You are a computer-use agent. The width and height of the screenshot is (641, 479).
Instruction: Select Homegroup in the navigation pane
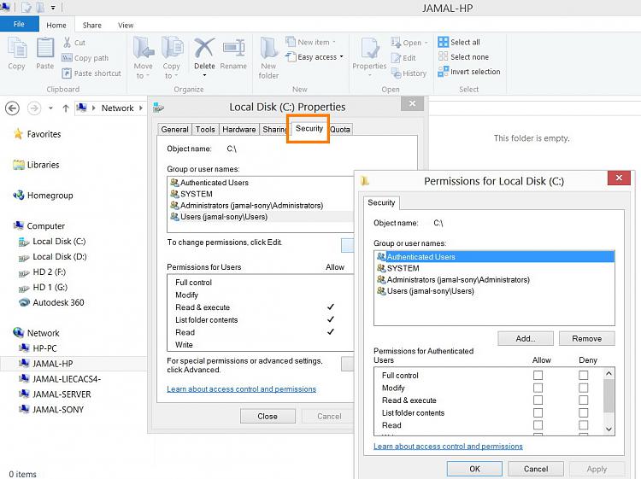[x=50, y=196]
